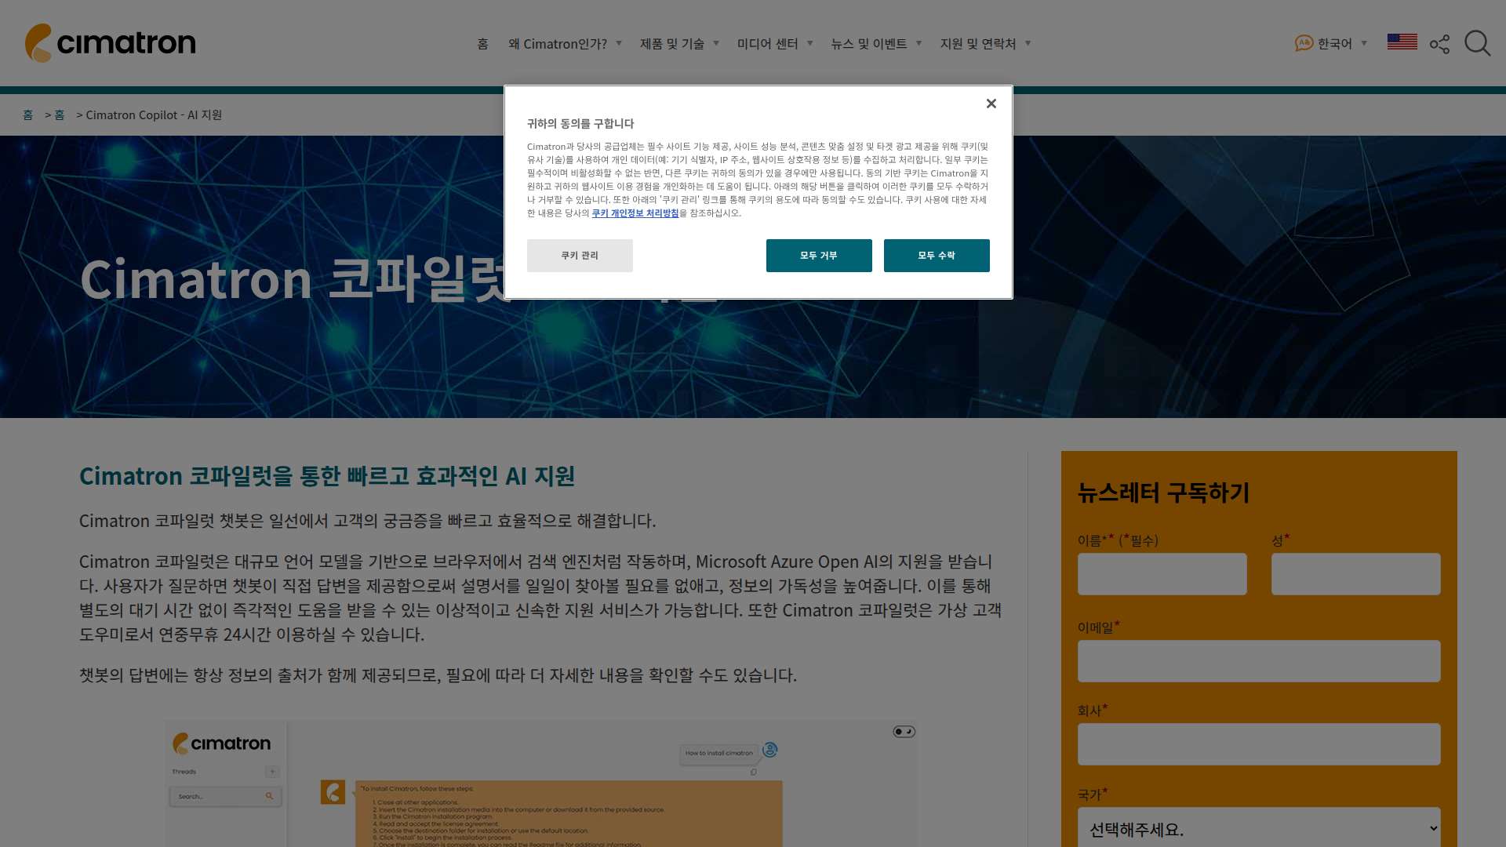Expand the 미디어 센터 menu arrow

click(x=810, y=44)
